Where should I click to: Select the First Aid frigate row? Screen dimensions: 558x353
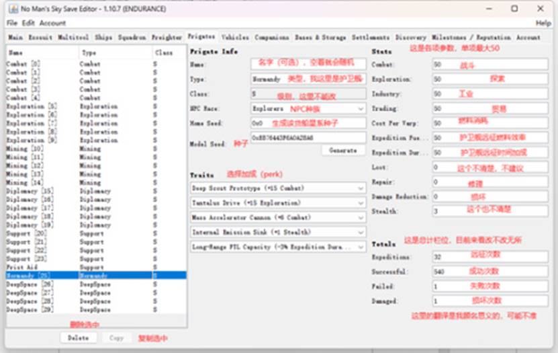click(x=96, y=267)
